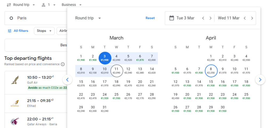Select April 12 priced €1,970
This screenshot has width=273, height=128.
175,83
